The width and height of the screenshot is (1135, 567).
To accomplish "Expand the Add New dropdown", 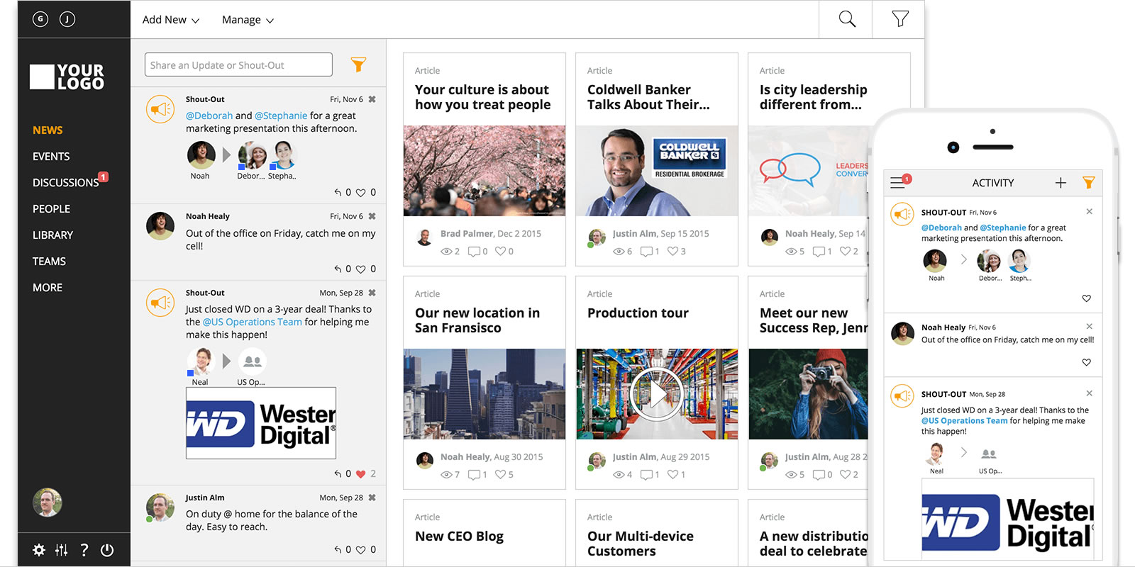I will pos(170,20).
